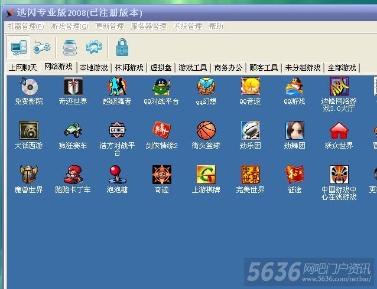Open the 街头篮球 basketball icon

(x=206, y=130)
